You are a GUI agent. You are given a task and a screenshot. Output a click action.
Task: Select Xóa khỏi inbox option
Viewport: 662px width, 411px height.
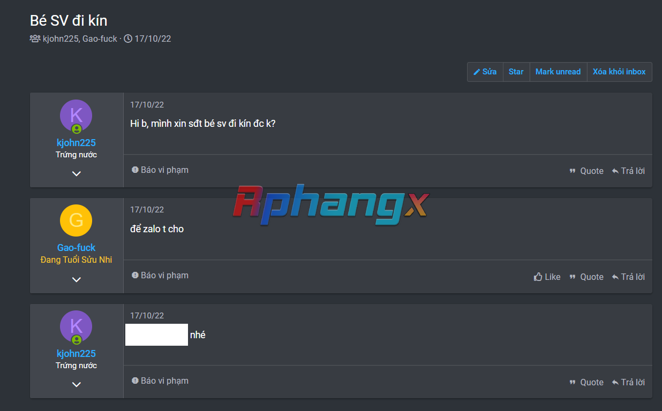(x=619, y=72)
